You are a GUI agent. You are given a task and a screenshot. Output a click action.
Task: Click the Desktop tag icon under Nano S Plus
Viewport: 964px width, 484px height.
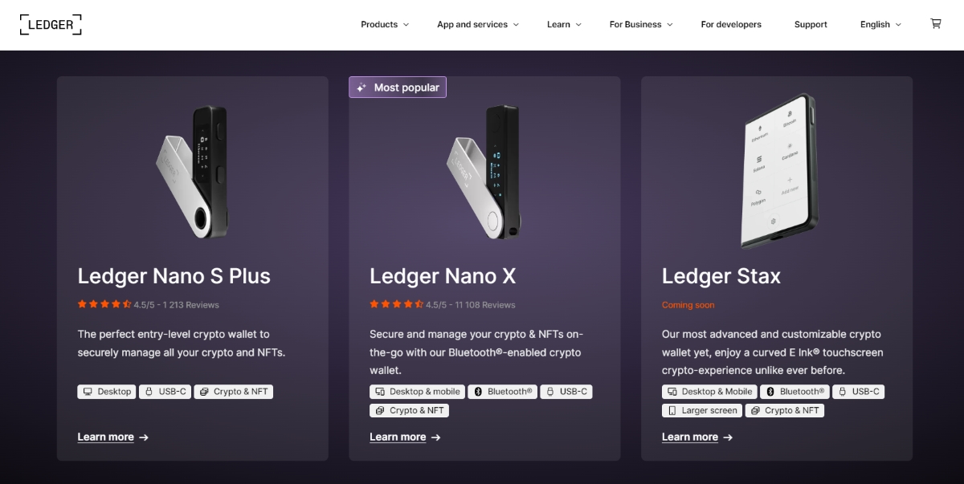[88, 391]
